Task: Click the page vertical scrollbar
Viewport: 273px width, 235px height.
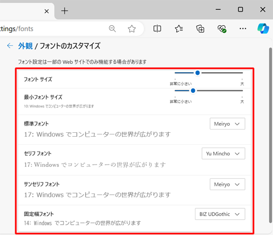Action: click(270, 135)
